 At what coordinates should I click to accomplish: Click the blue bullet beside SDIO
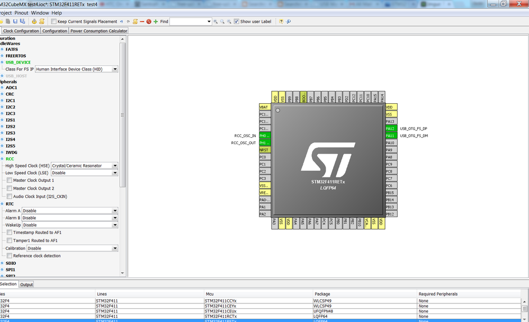click(x=2, y=263)
